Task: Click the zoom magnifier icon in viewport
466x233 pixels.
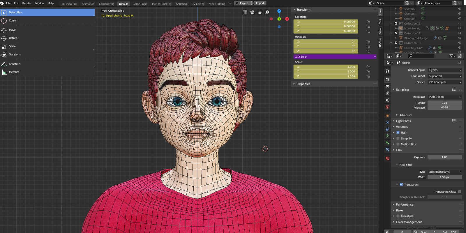Action: (x=267, y=12)
